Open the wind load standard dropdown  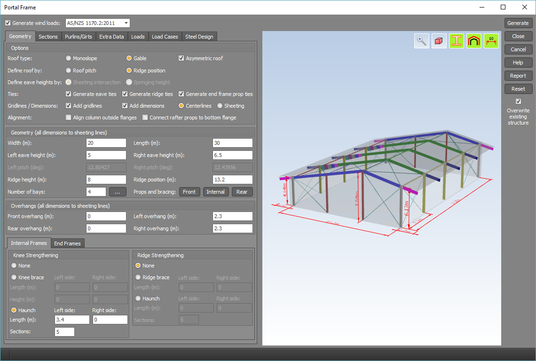tap(126, 23)
